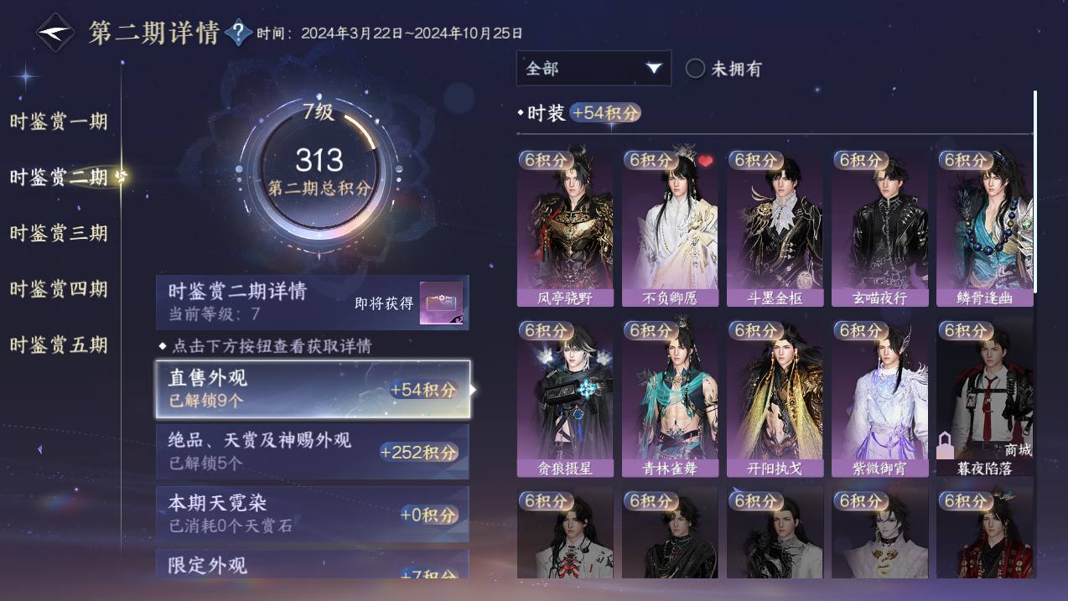
Task: Expand the 直售外观 category entry
Action: (313, 389)
